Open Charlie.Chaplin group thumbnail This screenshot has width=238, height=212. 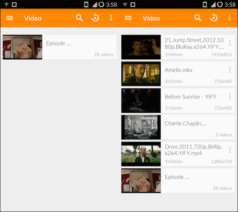pyautogui.click(x=141, y=127)
